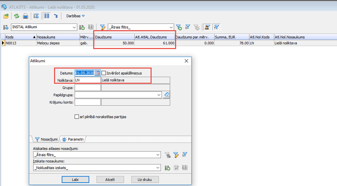Click add-view icon next to INSTAL Atlikumi

point(82,27)
